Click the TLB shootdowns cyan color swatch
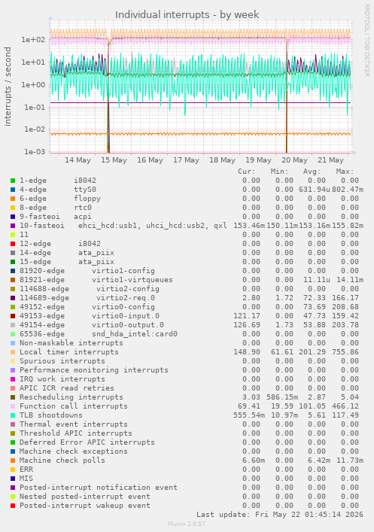 point(13,415)
